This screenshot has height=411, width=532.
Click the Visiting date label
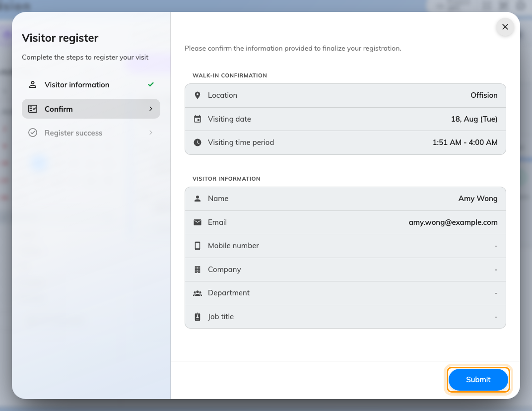tap(229, 119)
